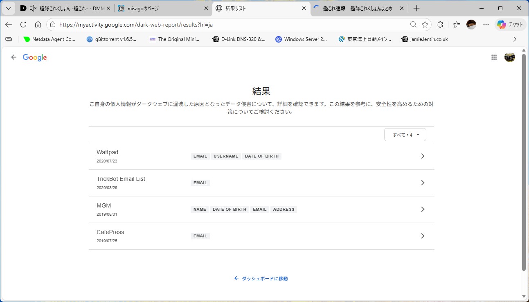Expand the Wattpad breach details chevron

pos(423,156)
